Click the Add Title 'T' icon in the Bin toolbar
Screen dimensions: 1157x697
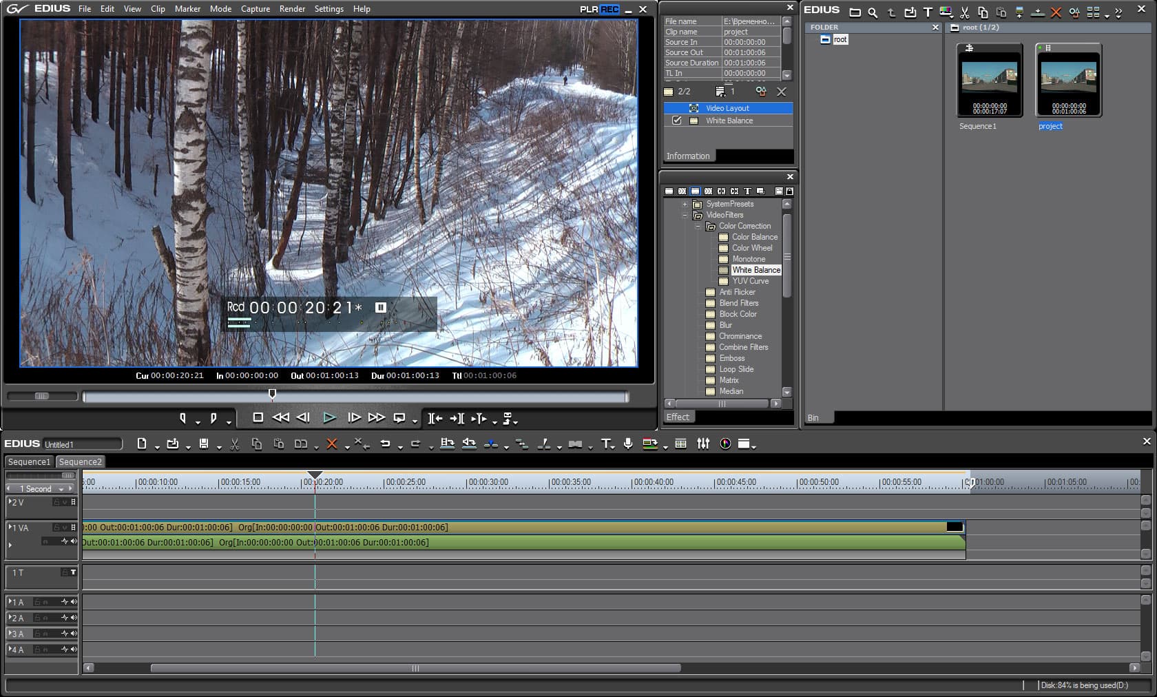click(928, 12)
